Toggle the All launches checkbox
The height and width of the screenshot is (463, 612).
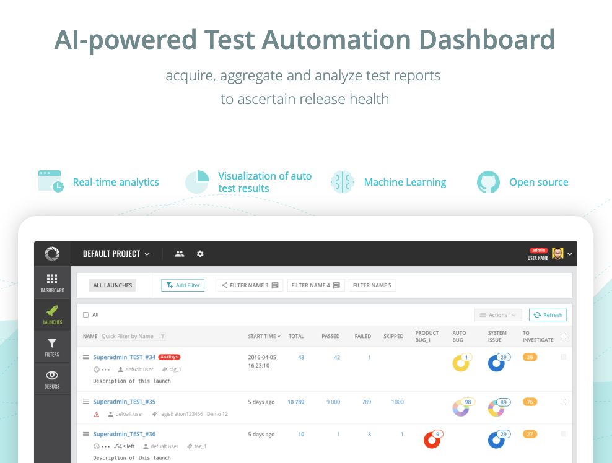[86, 315]
